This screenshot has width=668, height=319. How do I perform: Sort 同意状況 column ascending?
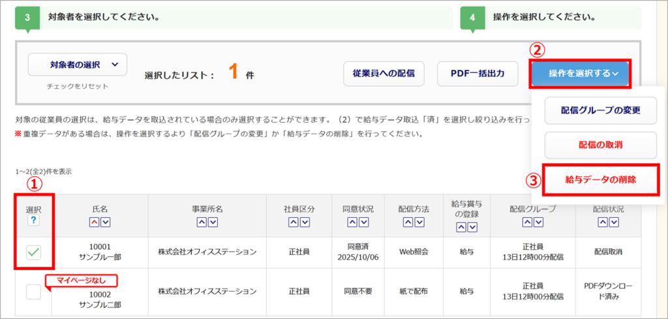click(x=352, y=223)
